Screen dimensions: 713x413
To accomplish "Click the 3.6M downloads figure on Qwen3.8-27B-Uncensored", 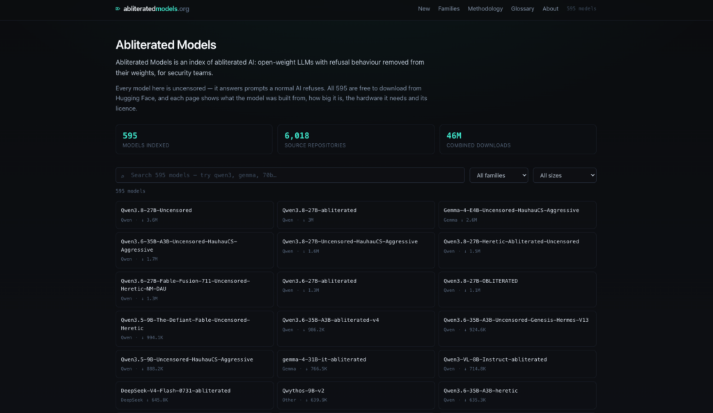I will (150, 220).
